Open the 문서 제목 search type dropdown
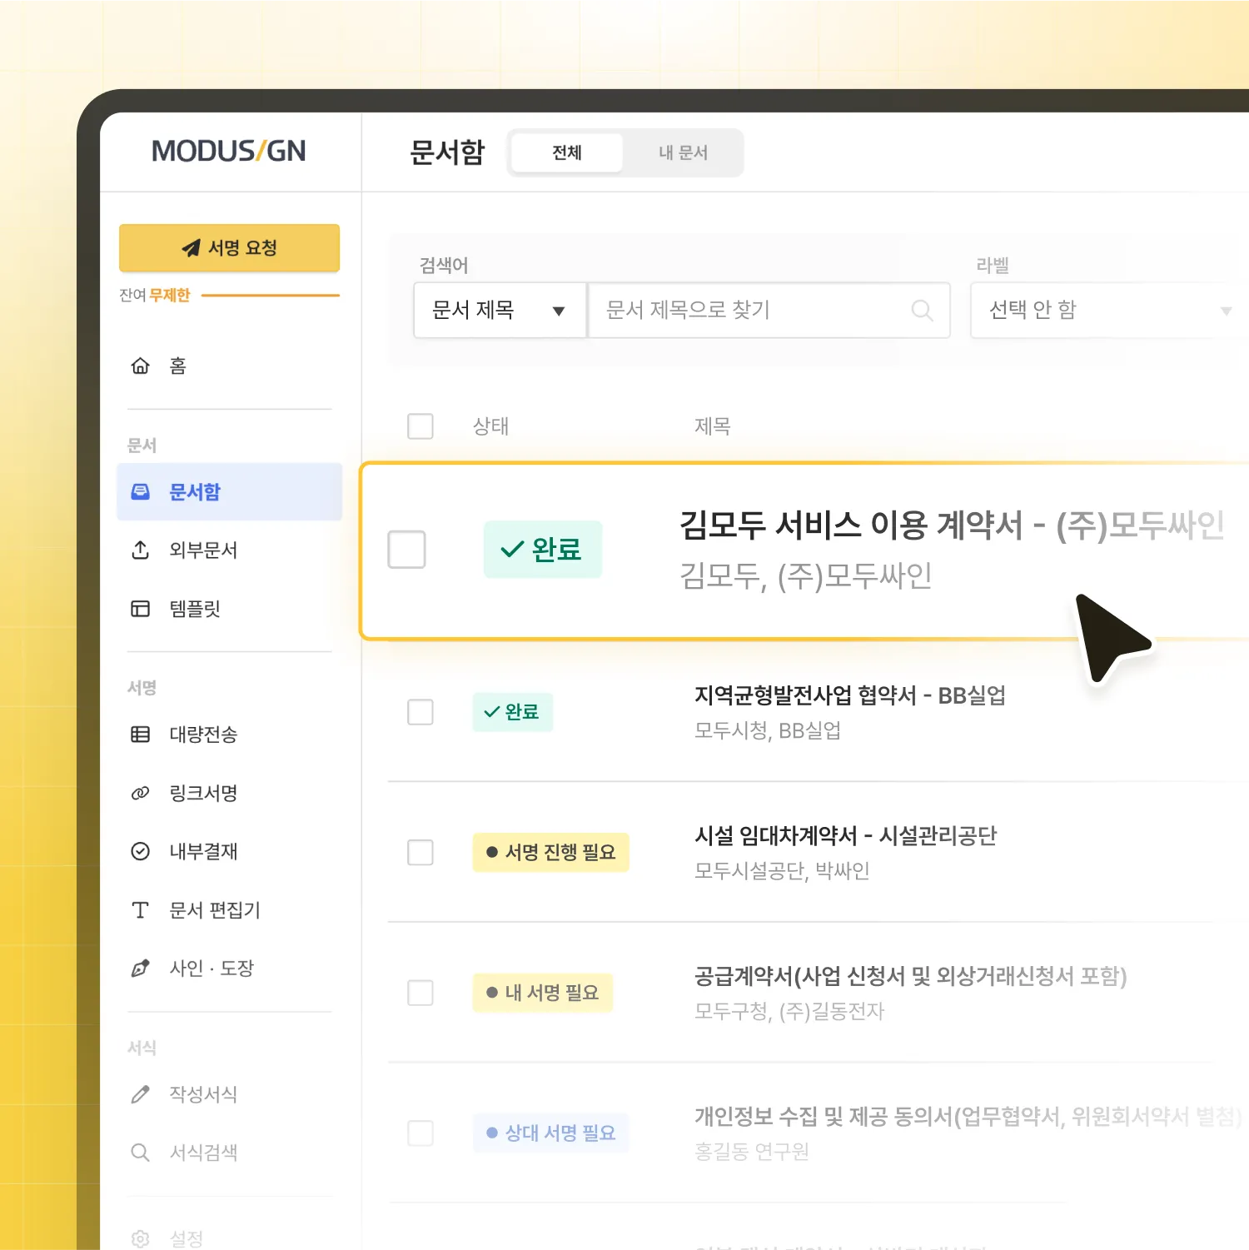 tap(498, 311)
